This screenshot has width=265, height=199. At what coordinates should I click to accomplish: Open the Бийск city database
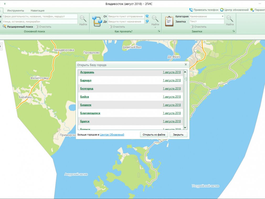click(x=84, y=97)
